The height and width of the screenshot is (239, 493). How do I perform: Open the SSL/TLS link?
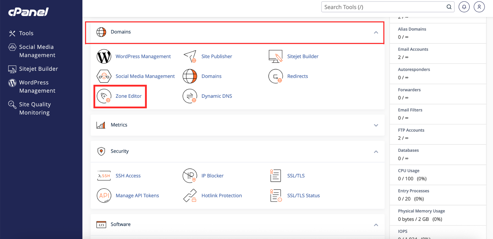tap(296, 176)
